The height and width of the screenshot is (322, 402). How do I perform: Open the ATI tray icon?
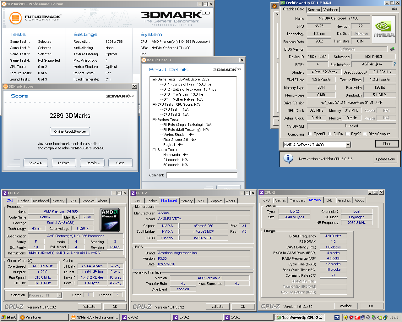[357, 318]
